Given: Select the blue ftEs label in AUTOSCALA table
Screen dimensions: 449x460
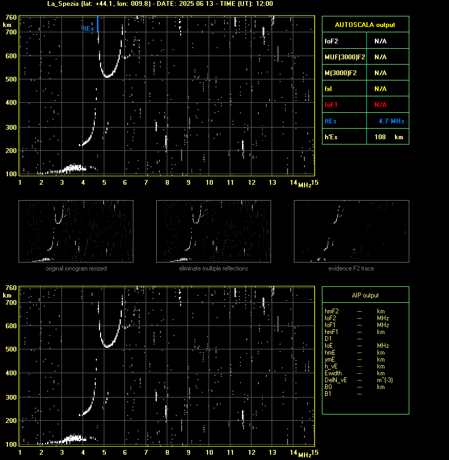Looking at the screenshot, I should (x=330, y=121).
